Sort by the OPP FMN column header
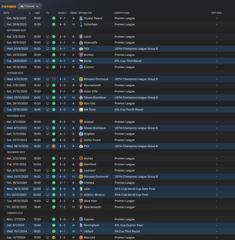This screenshot has height=240, width=235. click(x=216, y=13)
